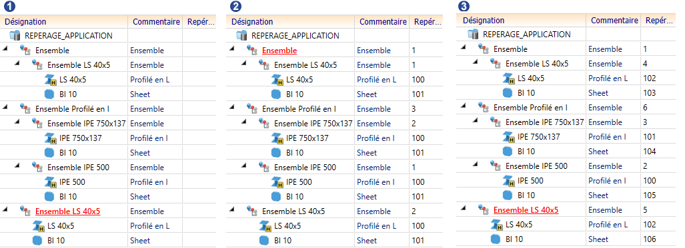Select IPE 500 label in middle panel
The width and height of the screenshot is (685, 248).
tap(299, 182)
